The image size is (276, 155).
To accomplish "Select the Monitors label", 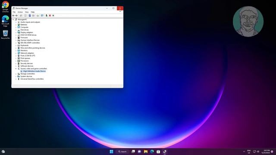I will 24,50.
